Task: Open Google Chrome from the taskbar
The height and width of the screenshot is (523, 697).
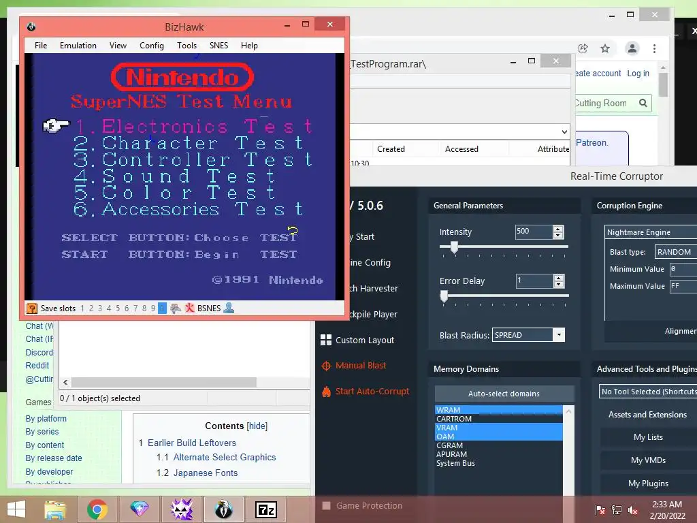Action: (97, 509)
